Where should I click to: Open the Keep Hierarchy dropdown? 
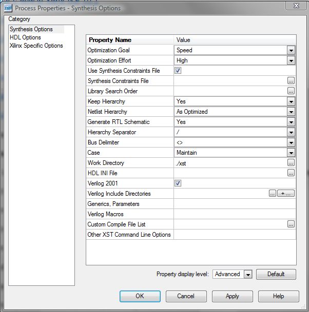click(x=291, y=101)
